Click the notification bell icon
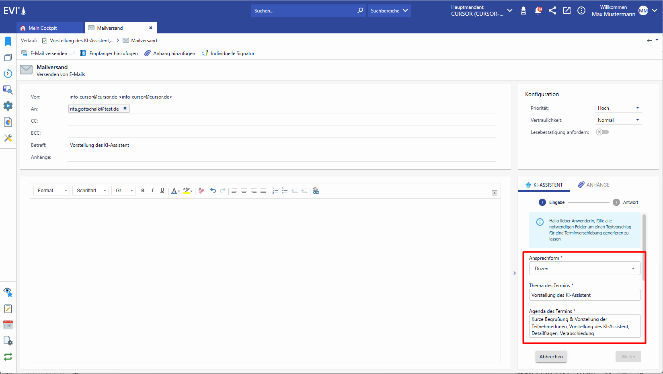Image resolution: width=663 pixels, height=374 pixels. (x=538, y=11)
